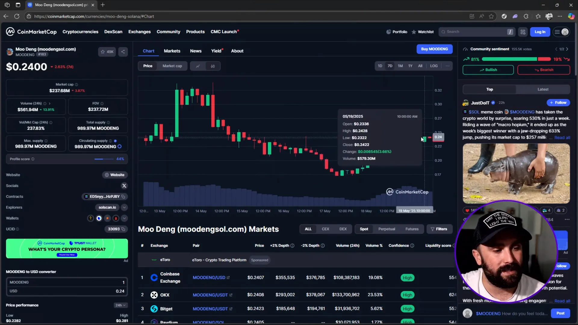This screenshot has width=578, height=325.
Task: Copy the UCID 33093 value
Action: coord(123,229)
